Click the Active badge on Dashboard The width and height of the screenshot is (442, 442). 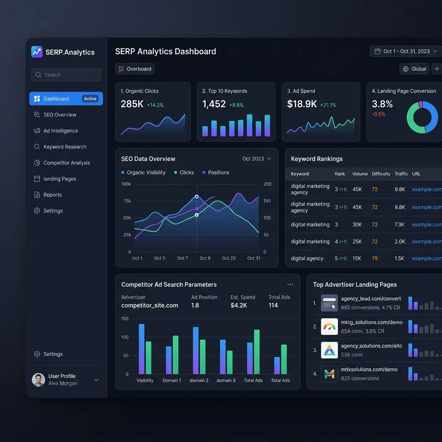click(x=90, y=99)
